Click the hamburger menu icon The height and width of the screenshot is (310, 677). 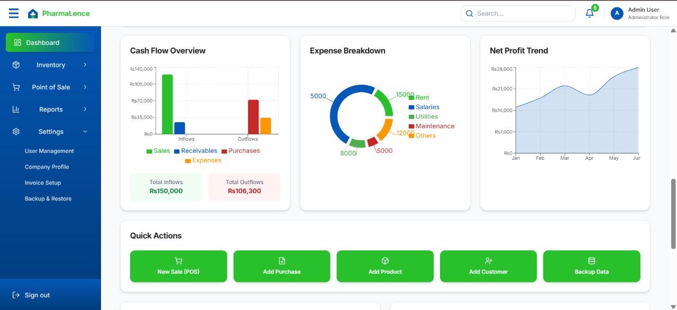click(x=14, y=13)
